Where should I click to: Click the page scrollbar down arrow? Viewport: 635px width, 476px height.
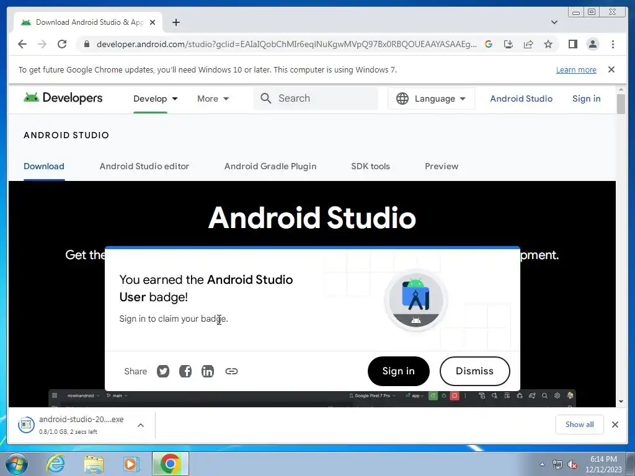click(621, 402)
